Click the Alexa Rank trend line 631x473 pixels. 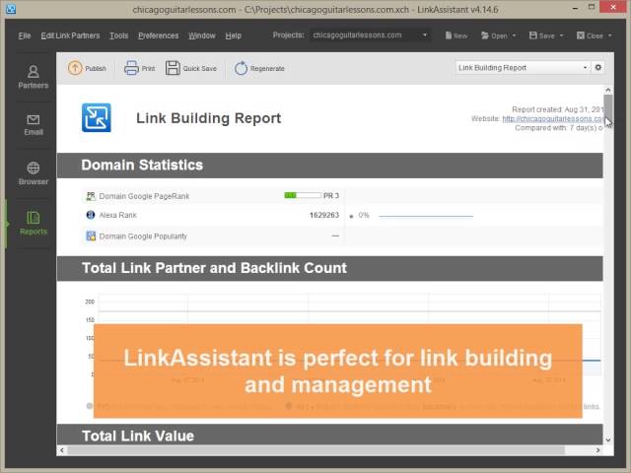(426, 216)
